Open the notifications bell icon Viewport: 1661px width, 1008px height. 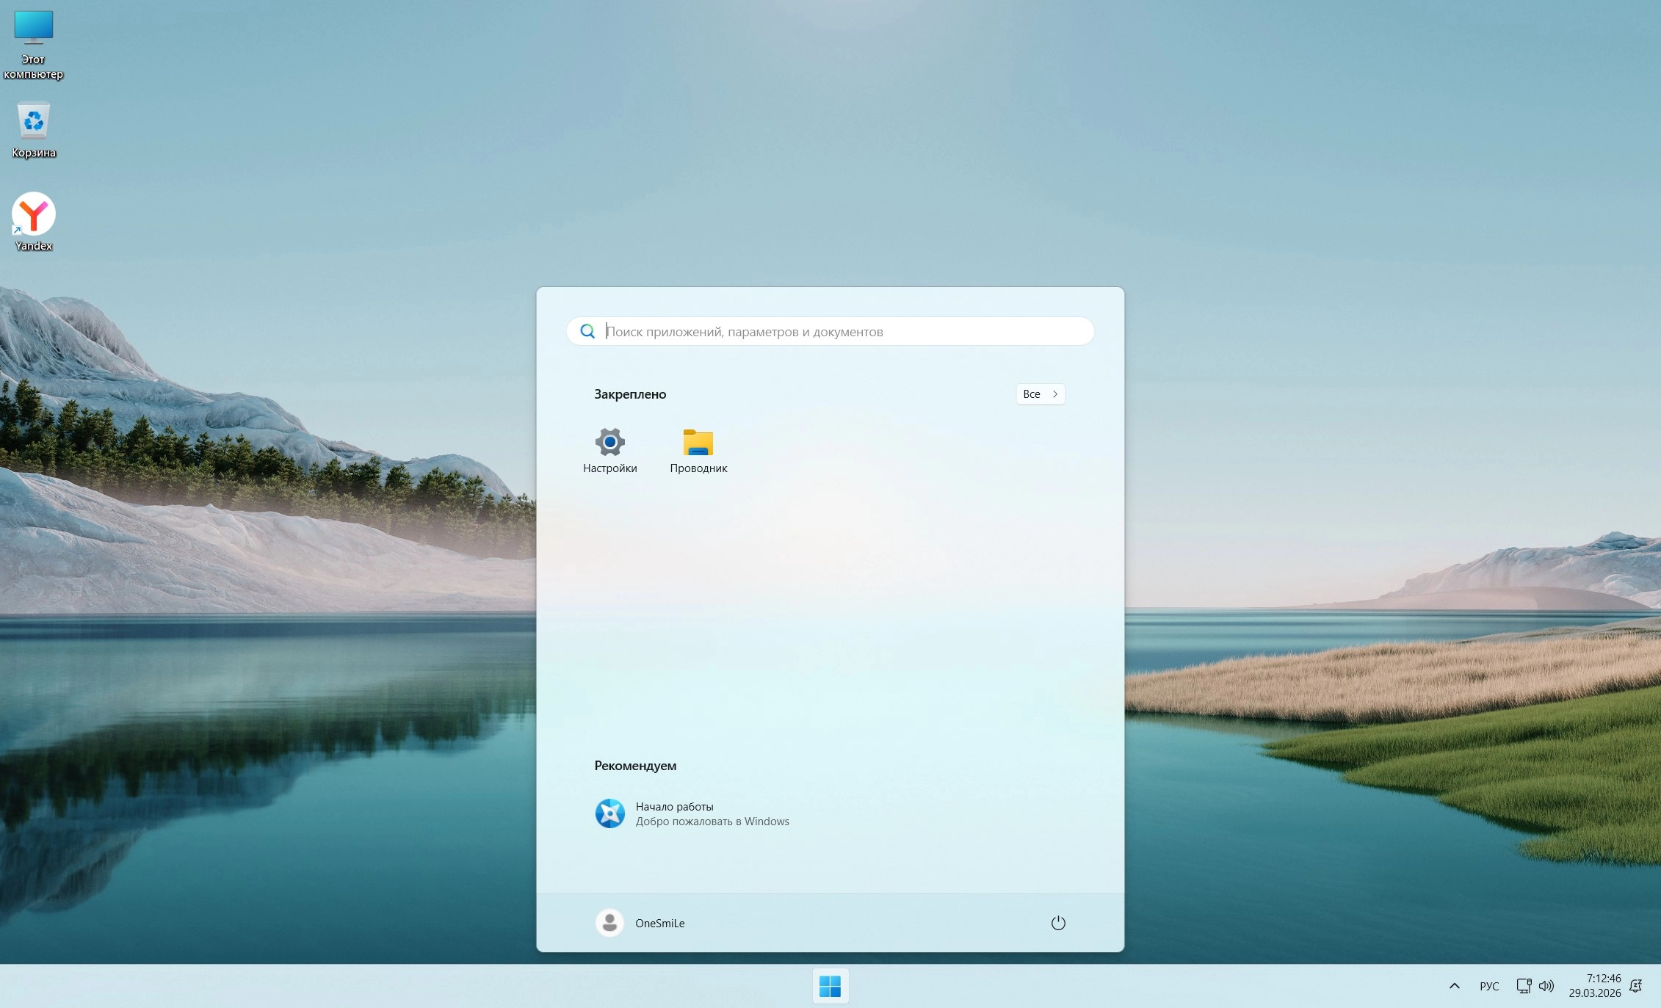pos(1635,986)
